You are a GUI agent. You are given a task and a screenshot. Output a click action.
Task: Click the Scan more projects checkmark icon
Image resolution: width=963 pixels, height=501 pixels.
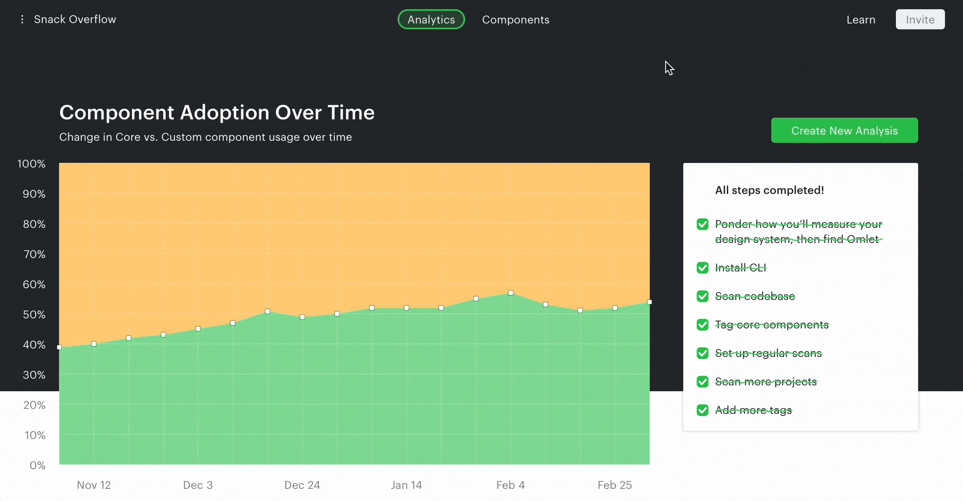click(703, 381)
